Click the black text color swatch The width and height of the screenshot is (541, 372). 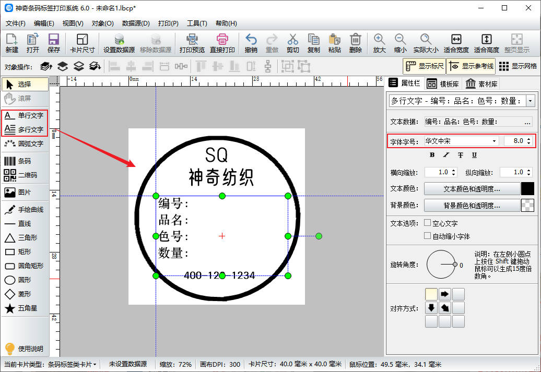527,189
